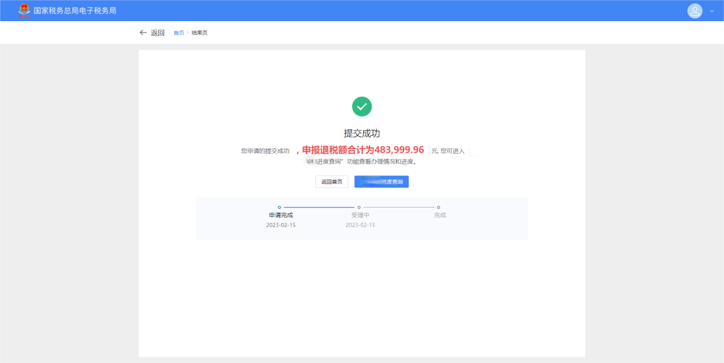Image resolution: width=724 pixels, height=363 pixels.
Task: Select the 申请完成 step label
Action: coord(281,216)
